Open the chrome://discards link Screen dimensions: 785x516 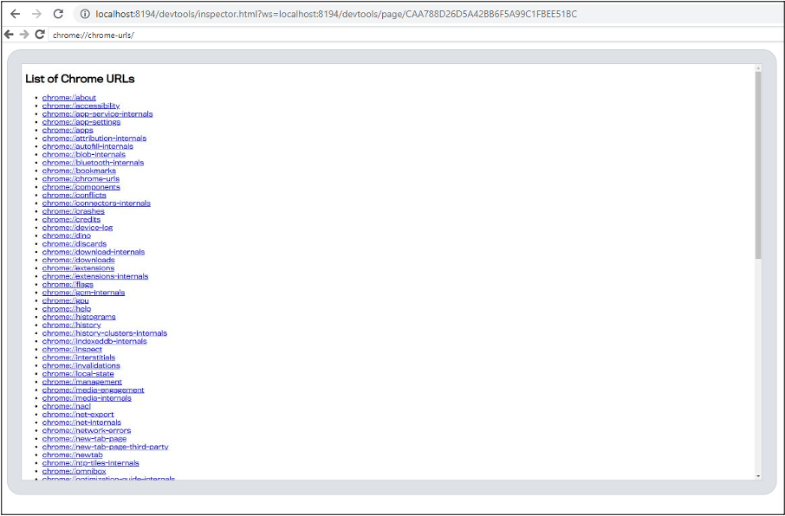pyautogui.click(x=75, y=244)
